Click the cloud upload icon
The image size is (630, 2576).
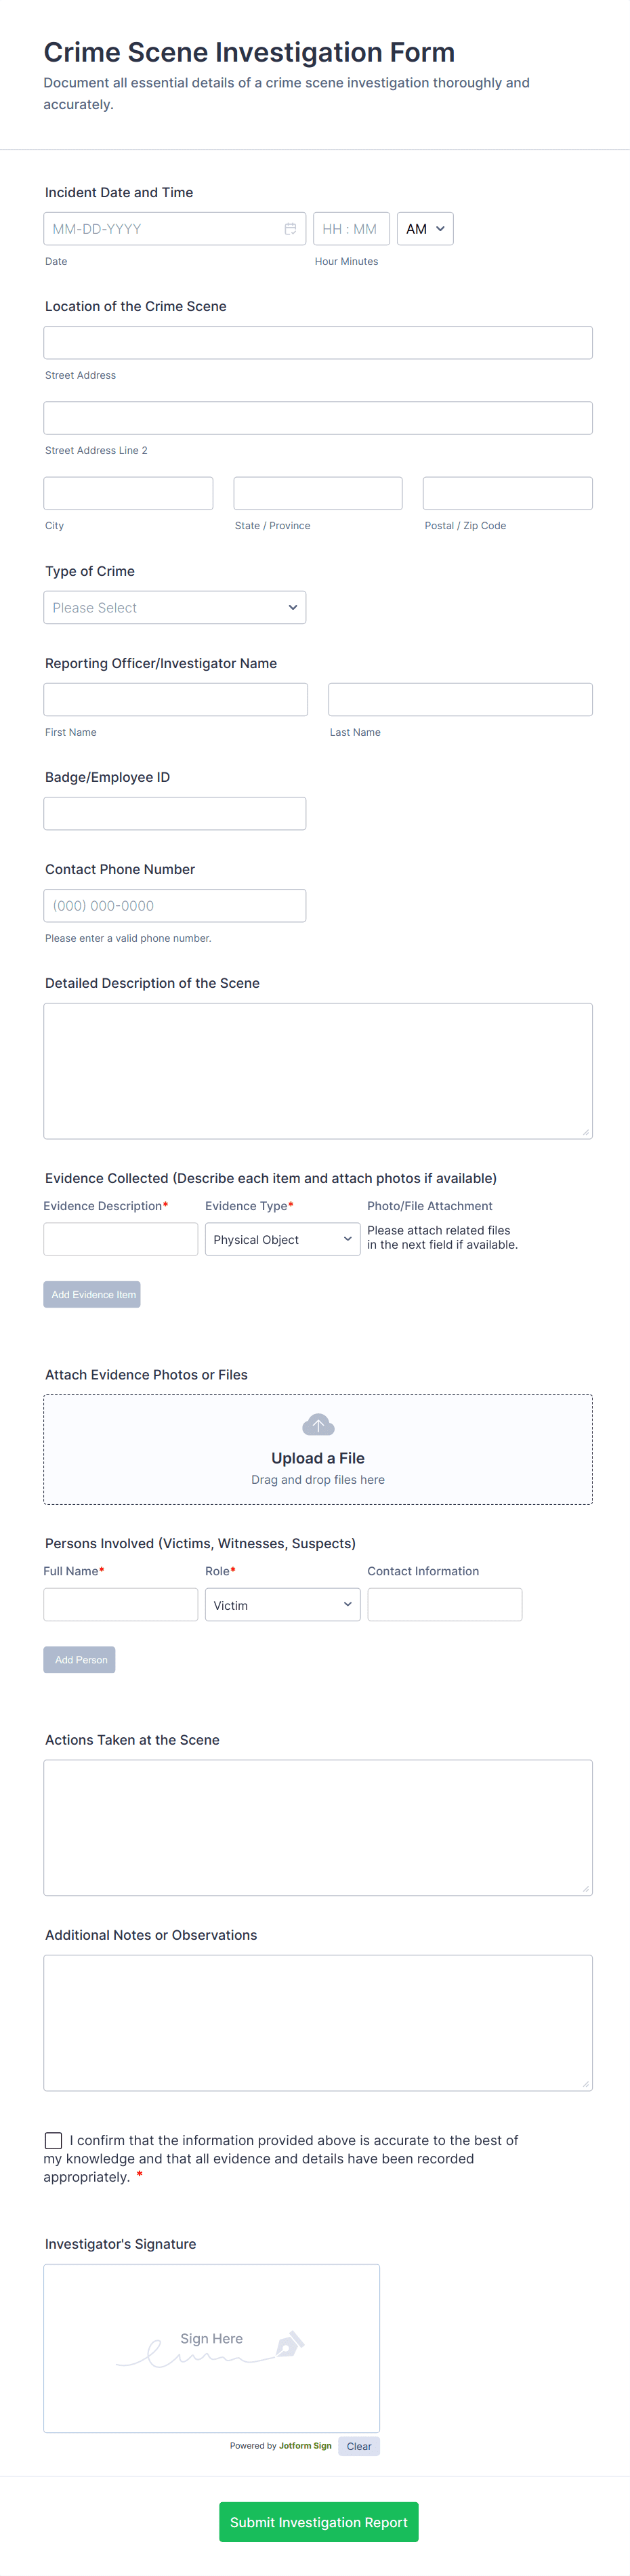pyautogui.click(x=318, y=1424)
